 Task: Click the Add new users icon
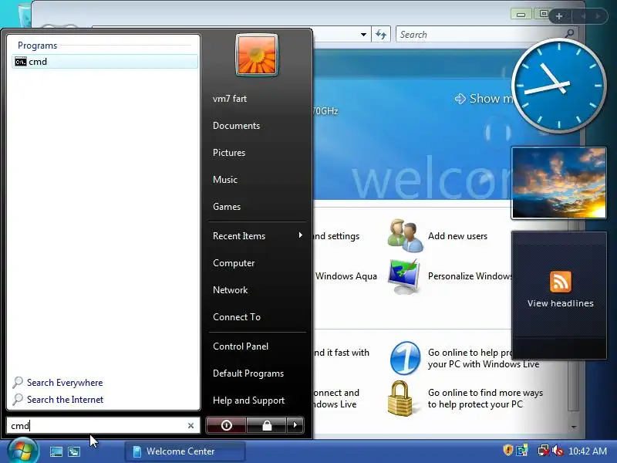click(x=405, y=235)
